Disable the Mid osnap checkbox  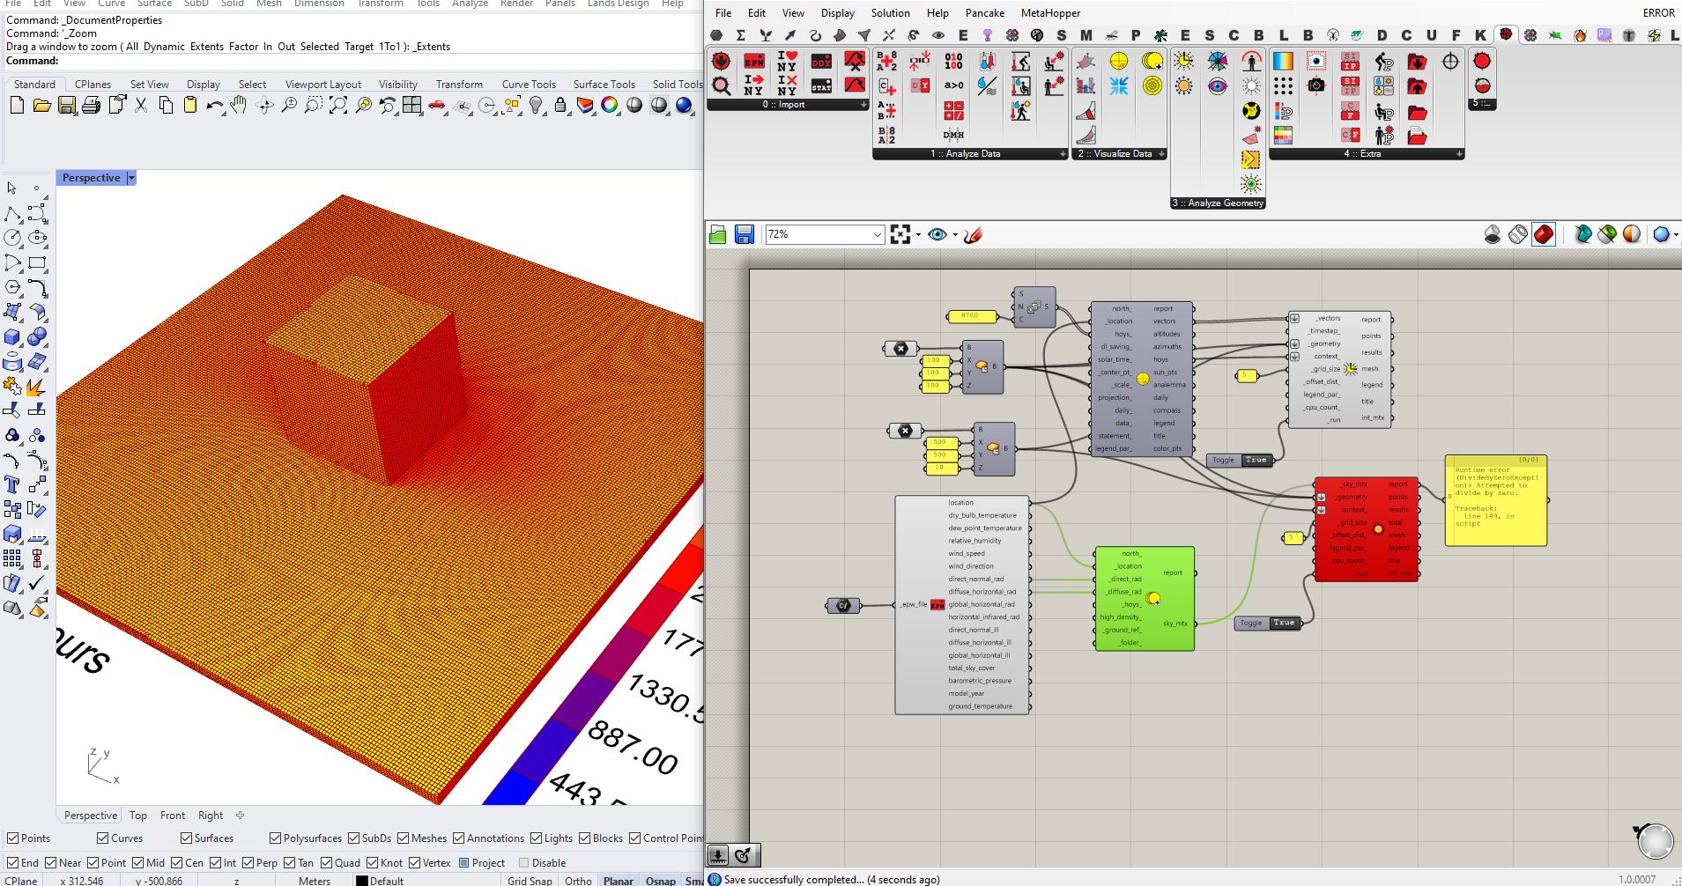(x=137, y=862)
